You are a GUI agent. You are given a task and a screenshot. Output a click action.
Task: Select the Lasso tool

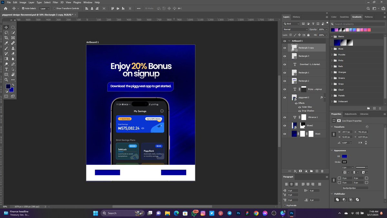pyautogui.click(x=6, y=33)
